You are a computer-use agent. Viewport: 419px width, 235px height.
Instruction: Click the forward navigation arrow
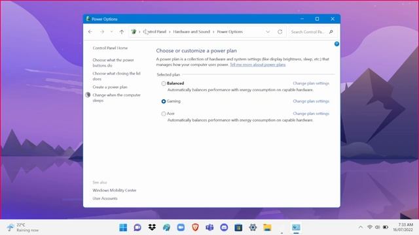pos(102,32)
